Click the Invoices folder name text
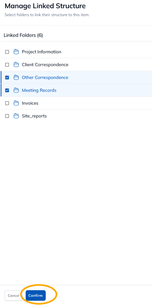The height and width of the screenshot is (305, 152). [30, 103]
